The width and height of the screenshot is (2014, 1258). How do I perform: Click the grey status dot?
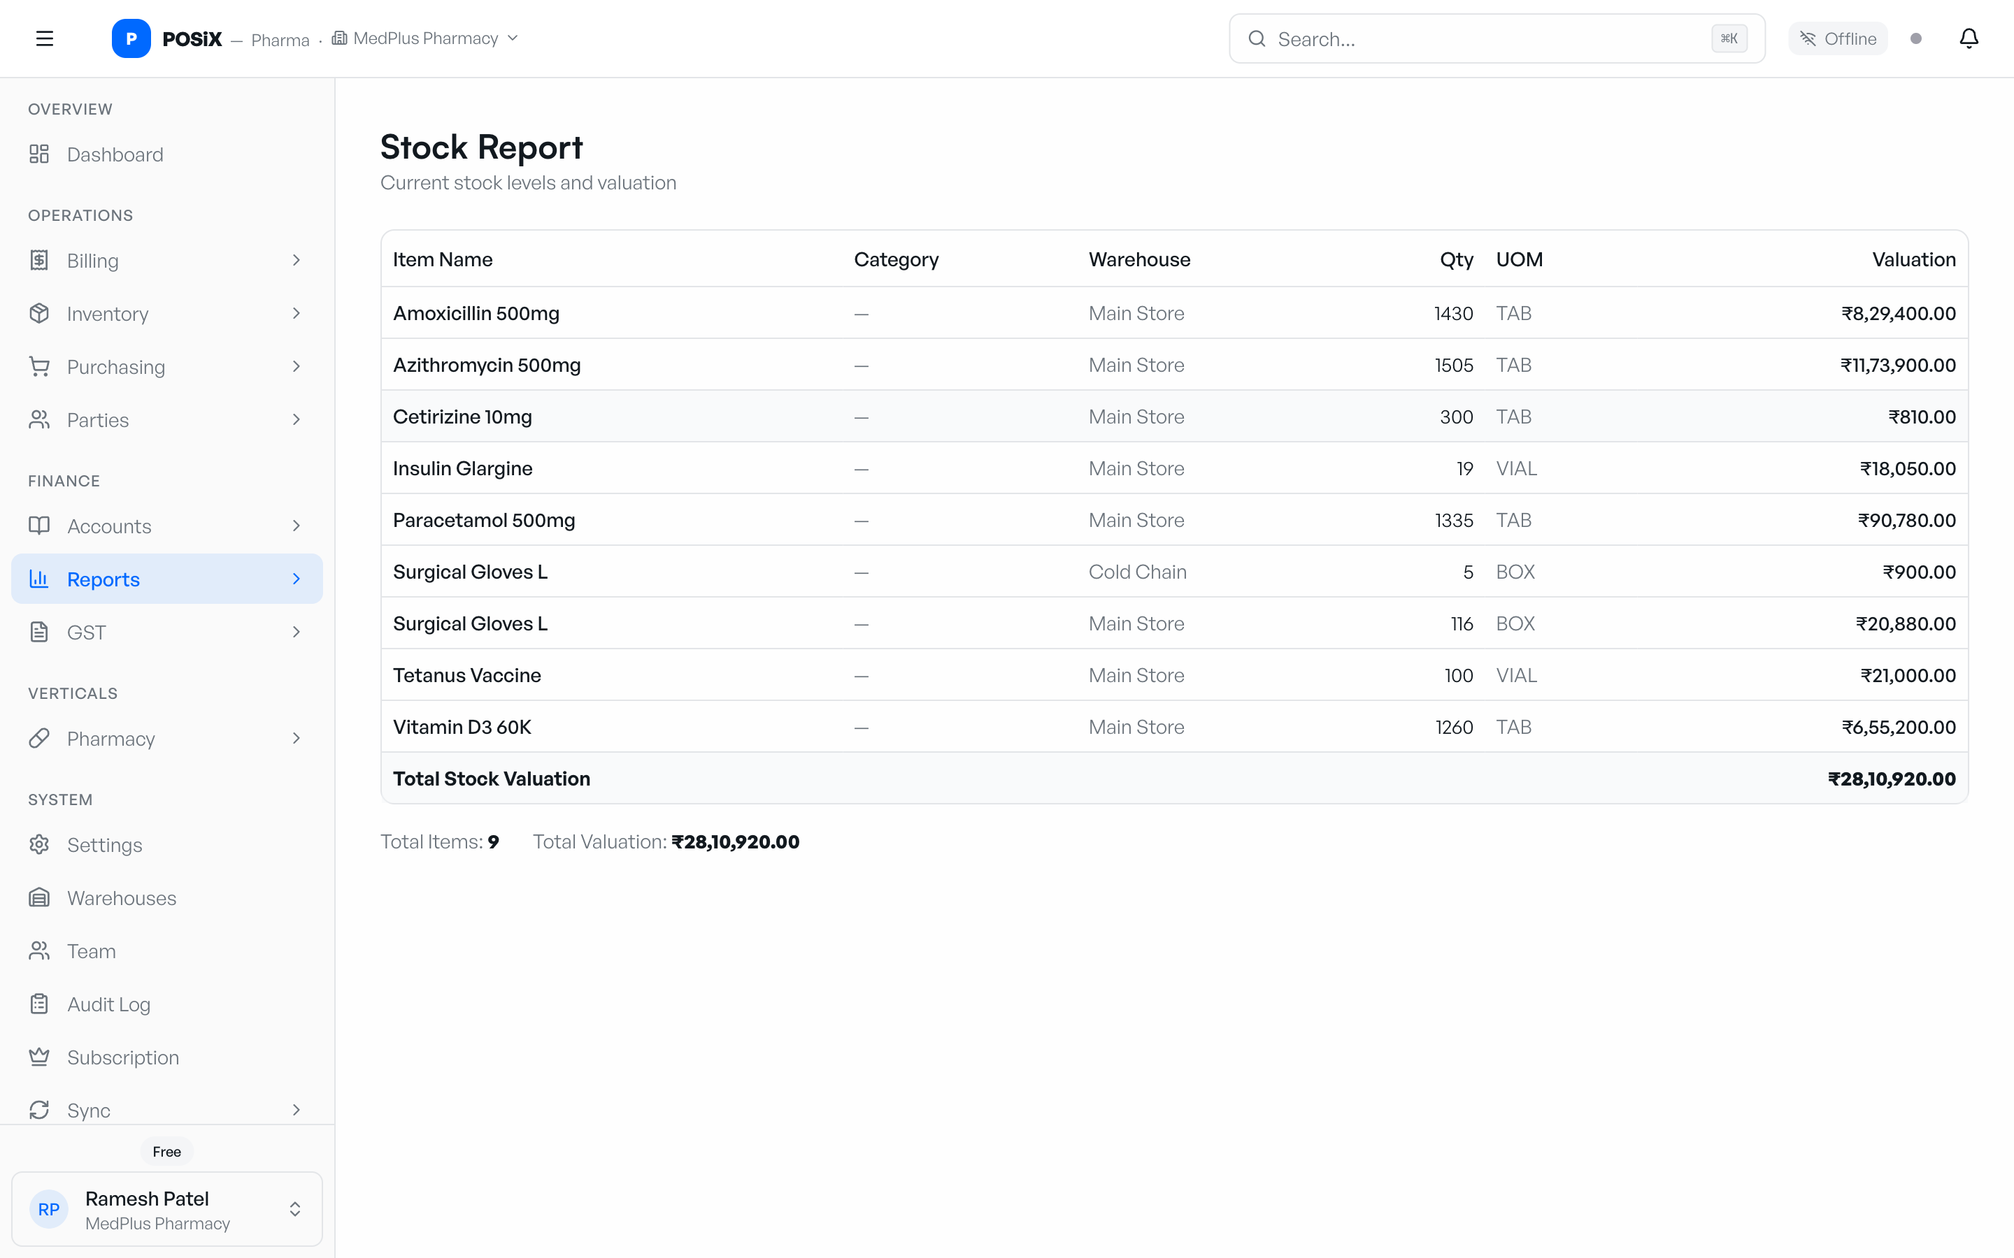coord(1916,38)
